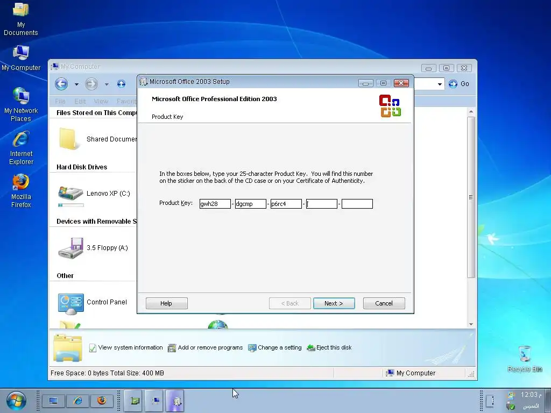
Task: Click Up folder button in My Computer
Action: [121, 84]
